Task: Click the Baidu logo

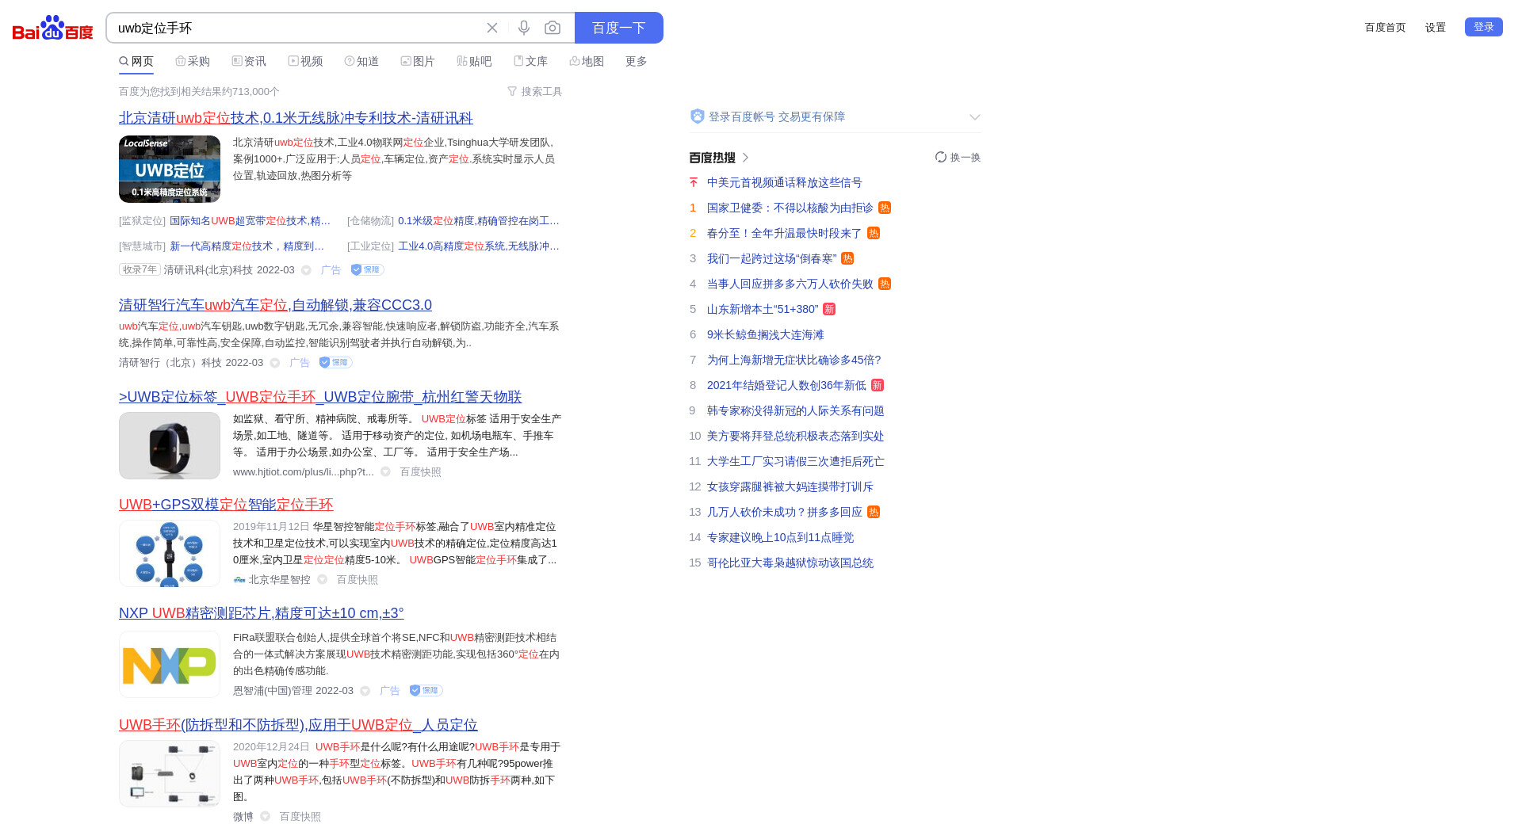Action: point(52,28)
